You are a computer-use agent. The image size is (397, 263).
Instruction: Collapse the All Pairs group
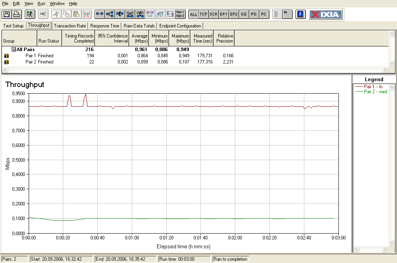pos(14,50)
